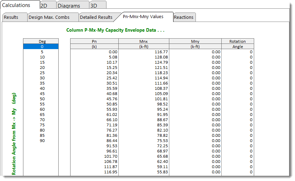Viewport: 295px width, 181px height.
Task: Select 0 degrees in the Deg list
Action: pyautogui.click(x=41, y=47)
